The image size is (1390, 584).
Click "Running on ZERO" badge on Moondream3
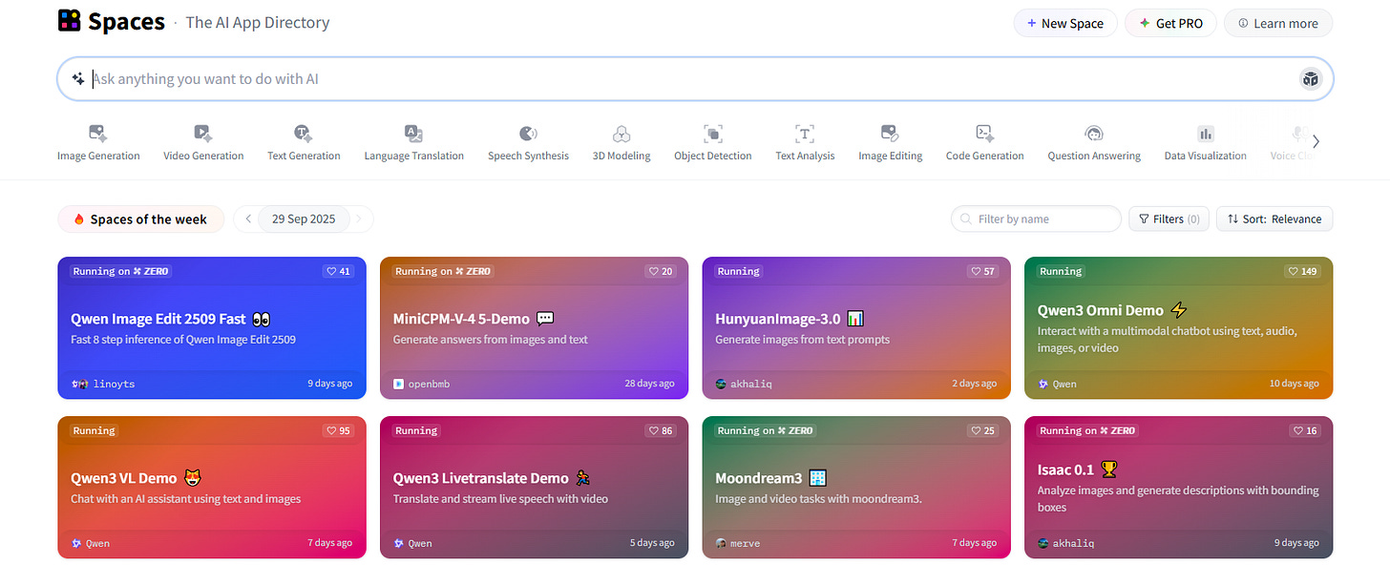764,430
